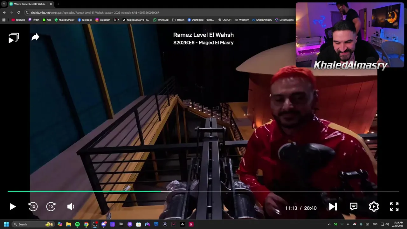
Task: Enter fullscreen mode in player
Action: (x=394, y=207)
